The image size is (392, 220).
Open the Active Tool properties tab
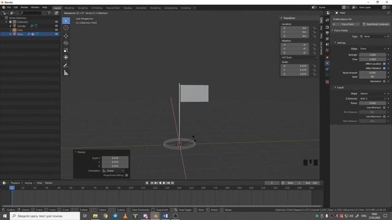pyautogui.click(x=327, y=20)
